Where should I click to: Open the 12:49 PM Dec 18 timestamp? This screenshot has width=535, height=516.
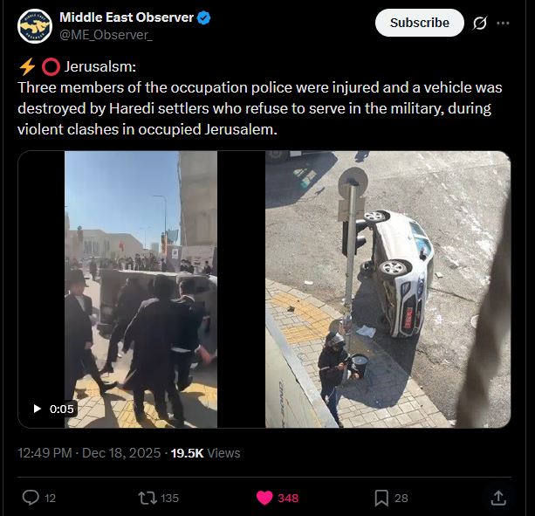89,453
